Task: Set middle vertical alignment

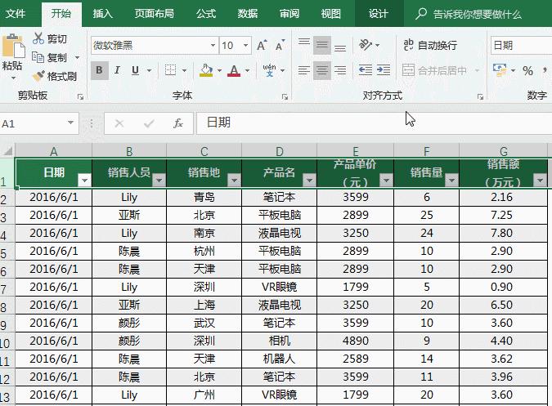Action: pyautogui.click(x=321, y=45)
